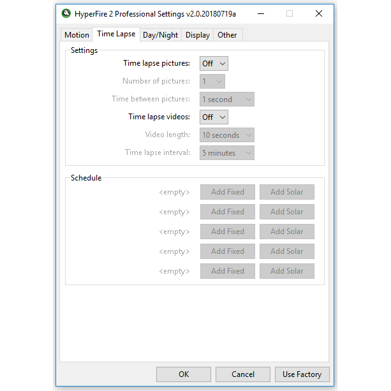Go to the Display tab
Viewport: 391px width, 391px height.
(198, 35)
